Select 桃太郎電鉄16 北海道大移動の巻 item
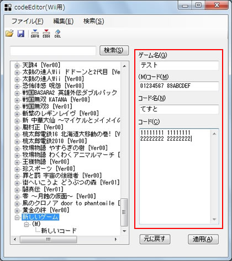Viewport: 232px width, 261px height. coord(71,134)
